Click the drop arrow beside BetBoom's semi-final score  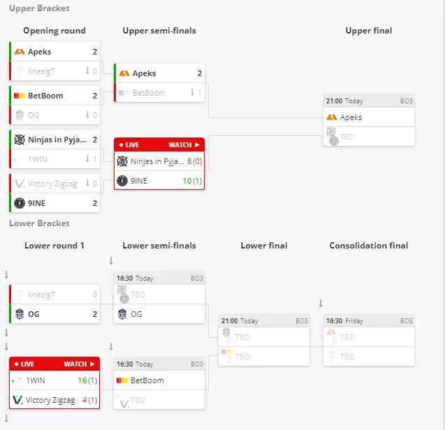tap(192, 92)
